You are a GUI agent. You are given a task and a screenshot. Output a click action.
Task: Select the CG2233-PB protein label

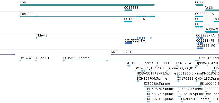[x=205, y=41]
